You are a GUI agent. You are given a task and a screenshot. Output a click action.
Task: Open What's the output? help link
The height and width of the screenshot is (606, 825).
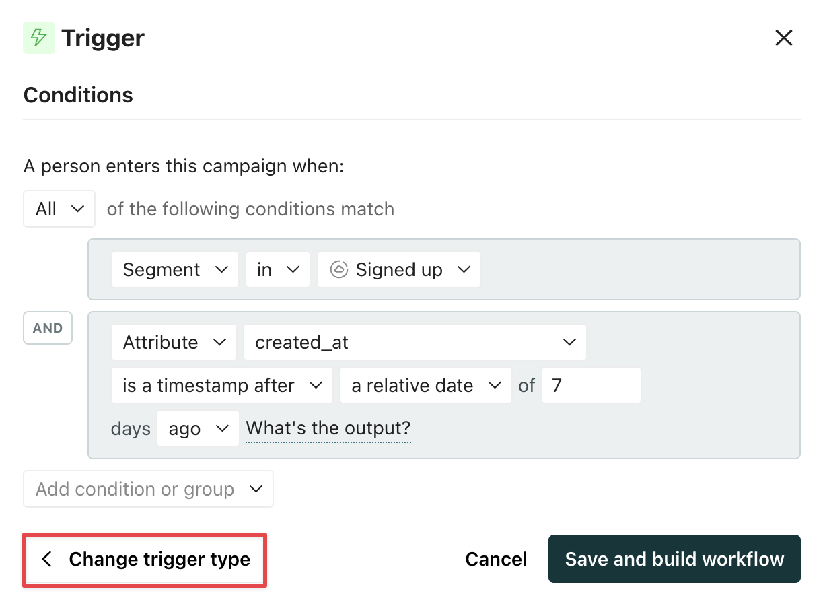coord(328,428)
